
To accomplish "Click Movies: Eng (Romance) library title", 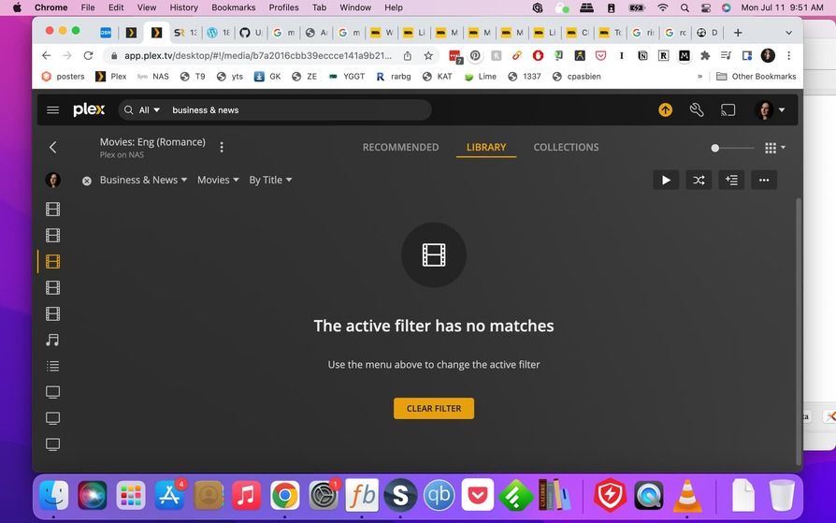I will tap(152, 142).
